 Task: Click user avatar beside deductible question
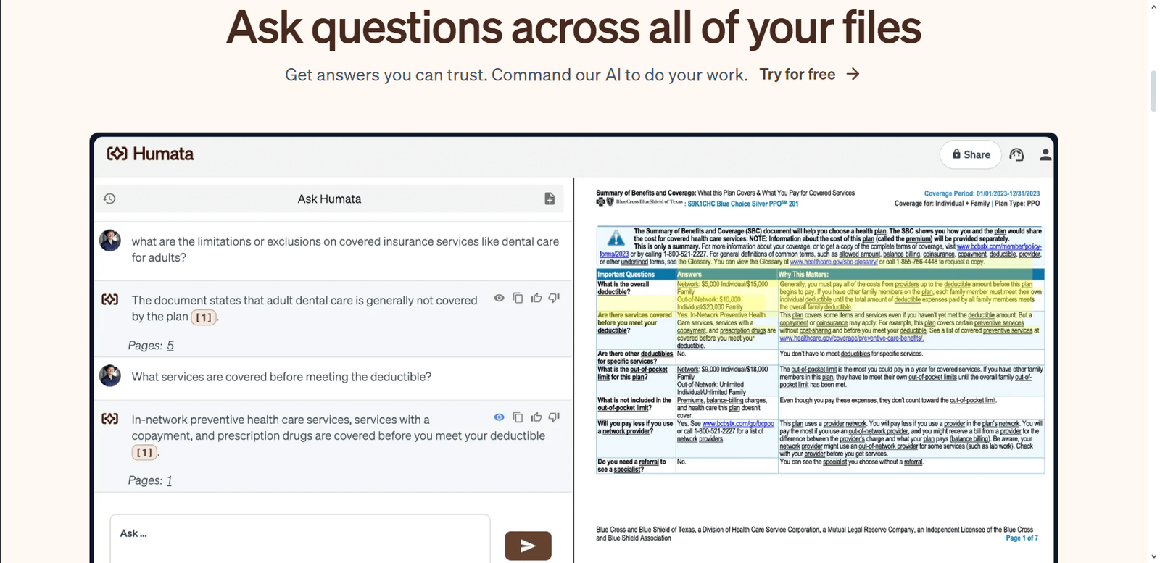click(110, 375)
